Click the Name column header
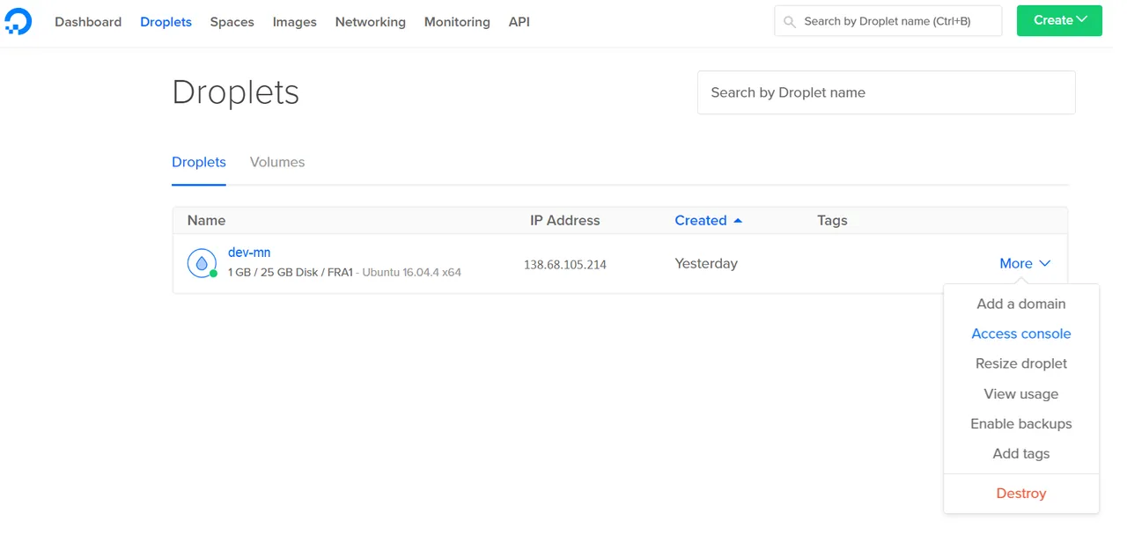Viewport: 1127px width, 535px height. [x=206, y=221]
